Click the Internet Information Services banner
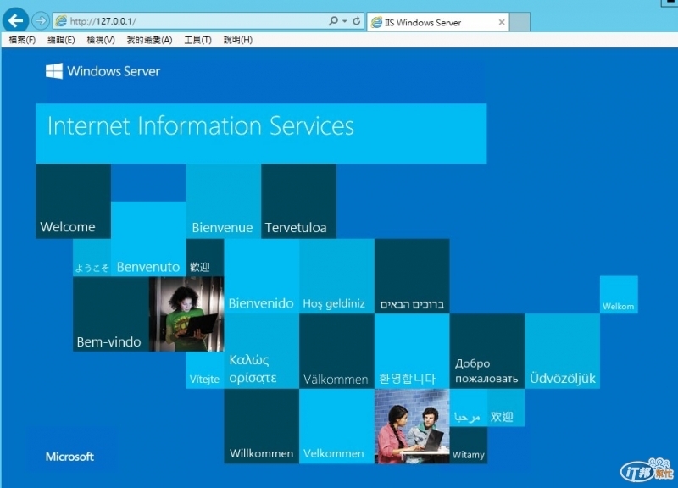The image size is (678, 488). tap(261, 133)
